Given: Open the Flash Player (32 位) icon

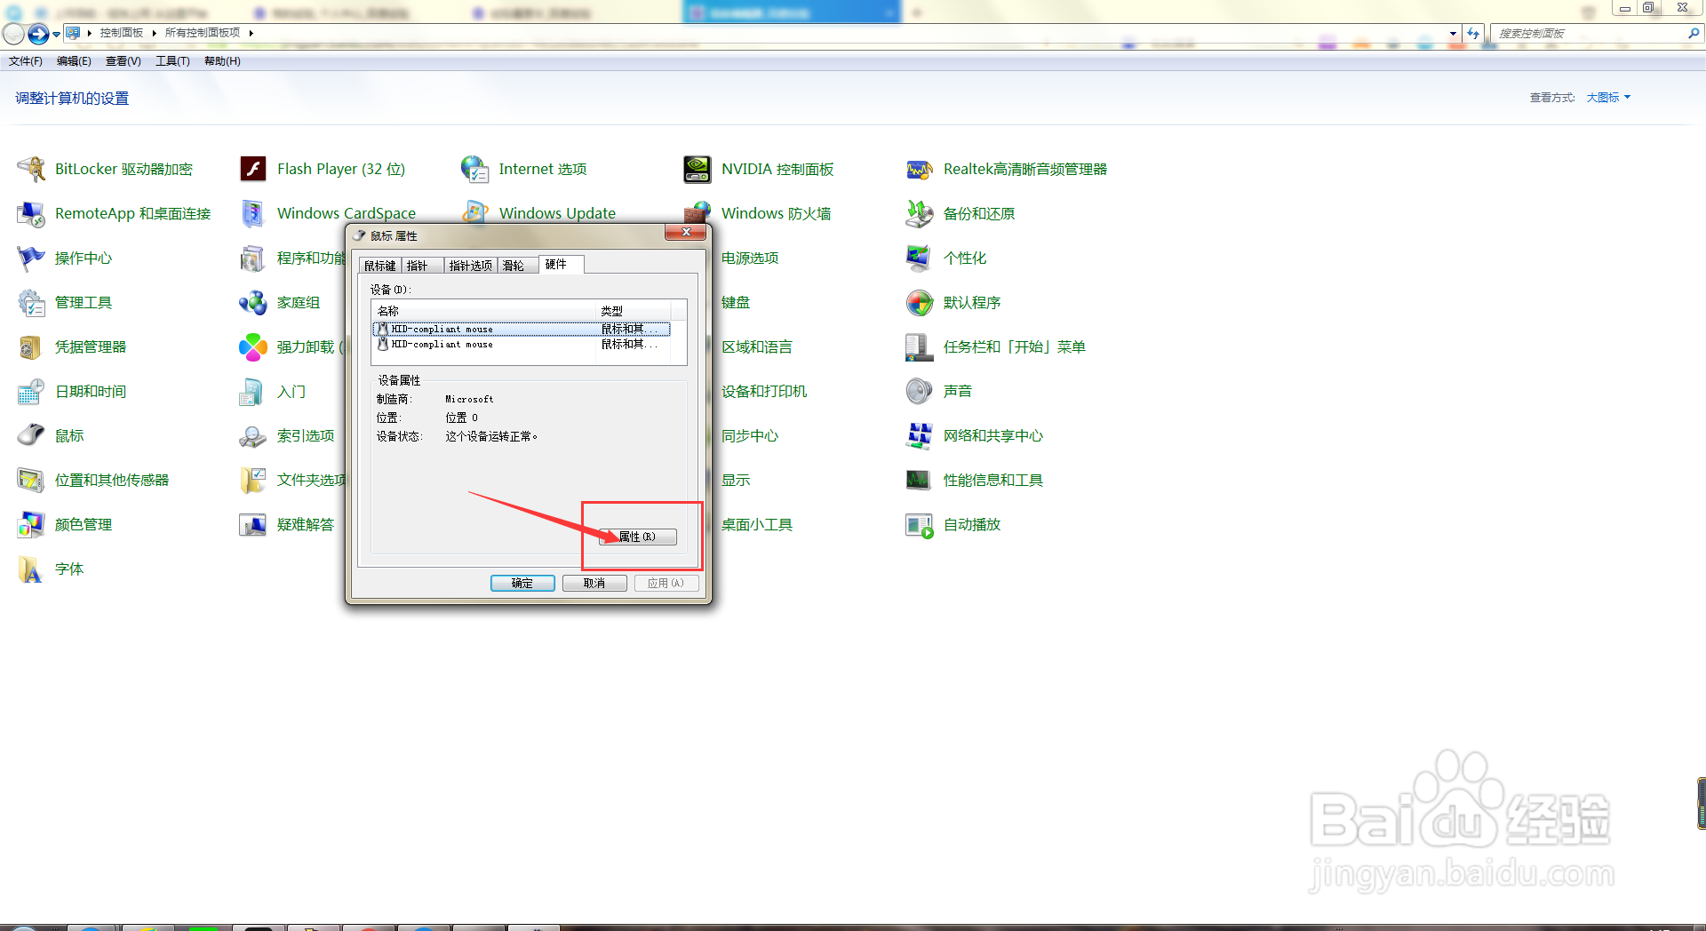Looking at the screenshot, I should tap(253, 169).
